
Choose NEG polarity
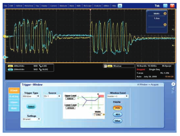pos(118,114)
